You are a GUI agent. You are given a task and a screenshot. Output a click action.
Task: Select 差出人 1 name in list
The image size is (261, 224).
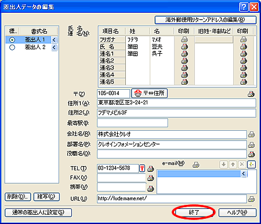(35, 40)
